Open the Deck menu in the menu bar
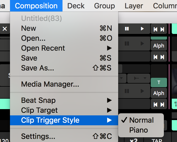 pyautogui.click(x=76, y=6)
